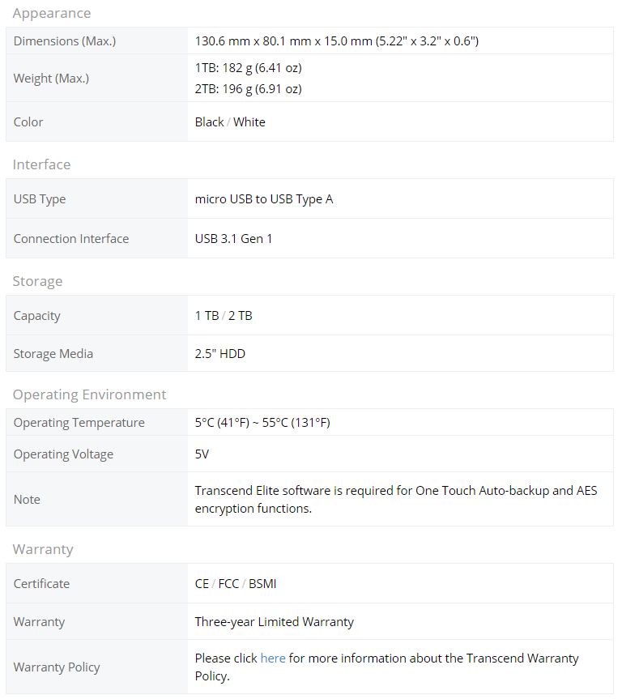This screenshot has height=699, width=622.
Task: Click the Storage section heading
Action: 37,281
